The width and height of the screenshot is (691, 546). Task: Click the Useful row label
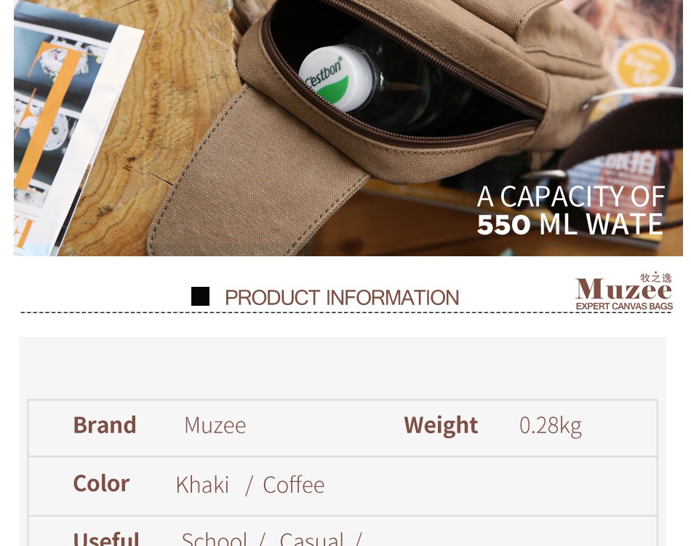click(x=106, y=539)
